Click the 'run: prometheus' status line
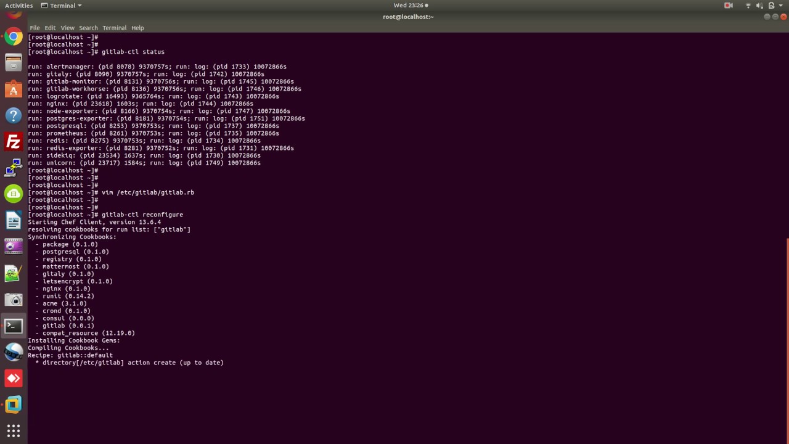 coord(153,133)
